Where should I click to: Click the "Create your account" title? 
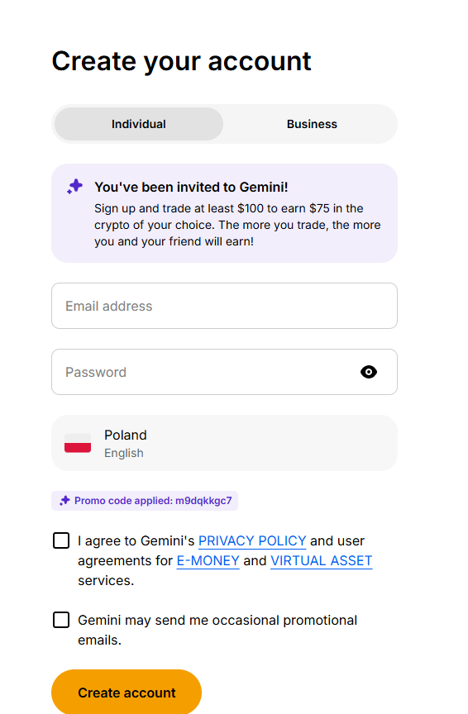tap(181, 61)
